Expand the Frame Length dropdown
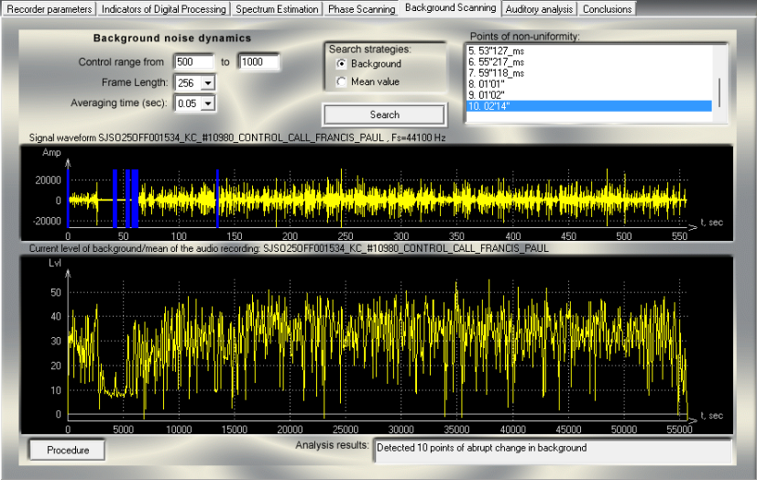The image size is (757, 480). [208, 82]
